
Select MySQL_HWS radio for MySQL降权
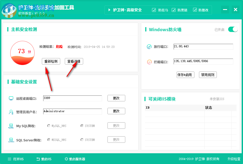(49, 126)
